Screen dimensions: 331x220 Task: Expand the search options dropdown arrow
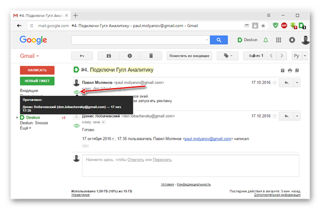click(x=207, y=40)
